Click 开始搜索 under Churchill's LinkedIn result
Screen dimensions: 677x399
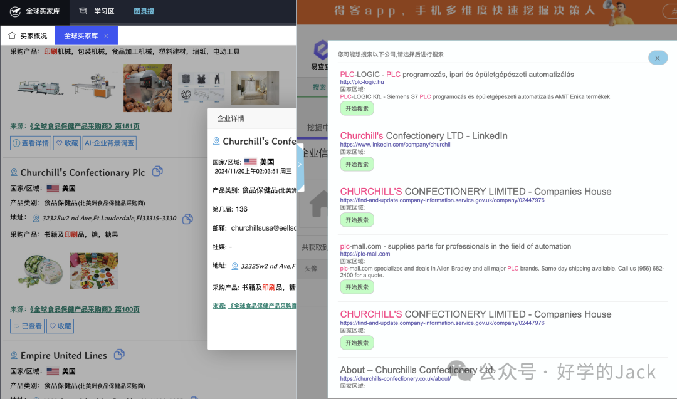tap(357, 164)
